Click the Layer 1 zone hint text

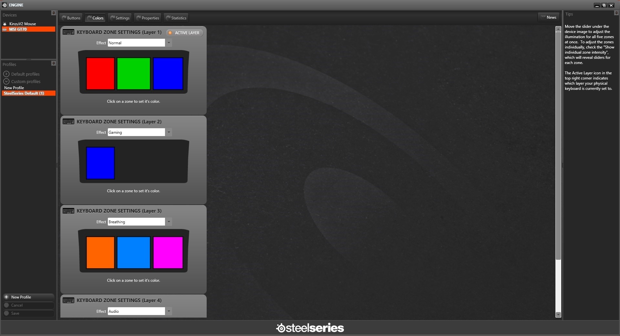tap(133, 101)
